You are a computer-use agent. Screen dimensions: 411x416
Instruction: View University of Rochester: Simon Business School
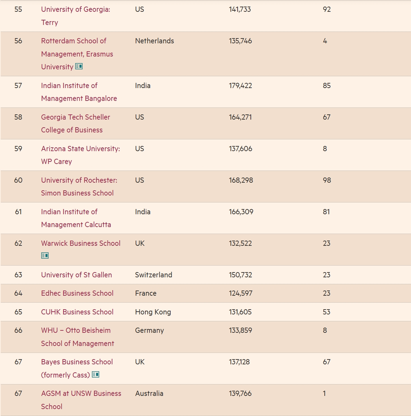(79, 187)
